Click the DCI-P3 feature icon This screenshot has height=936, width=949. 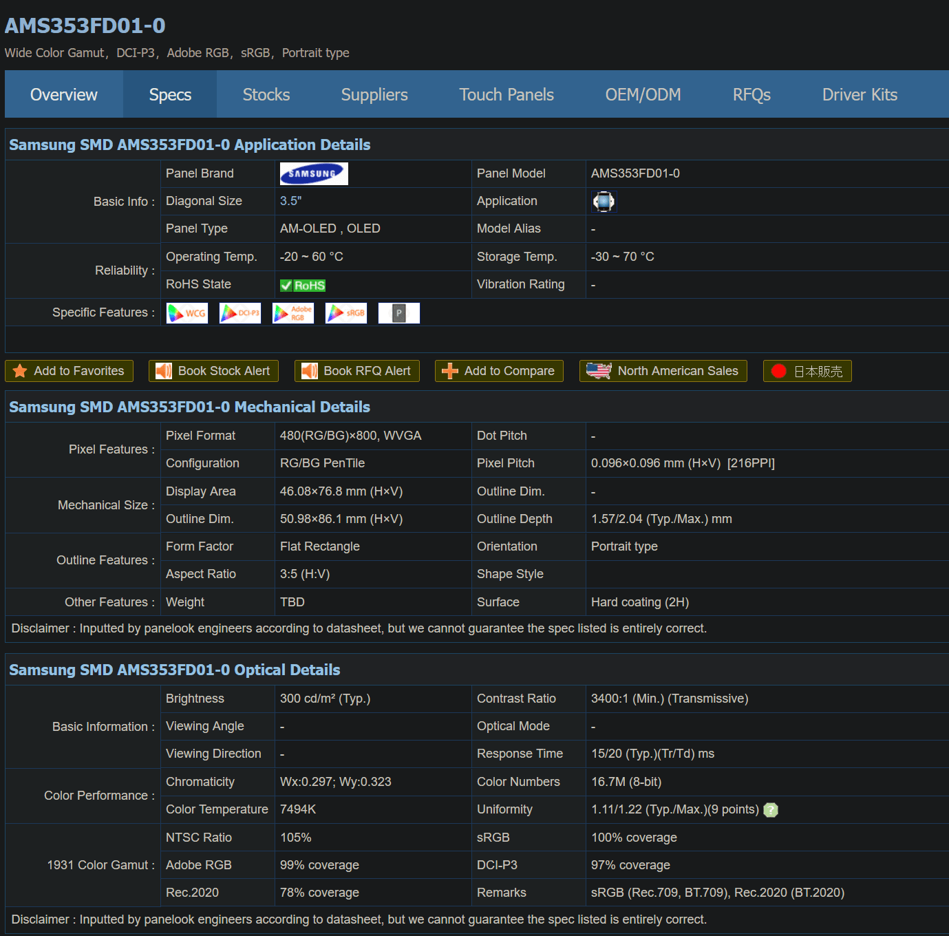(x=240, y=313)
